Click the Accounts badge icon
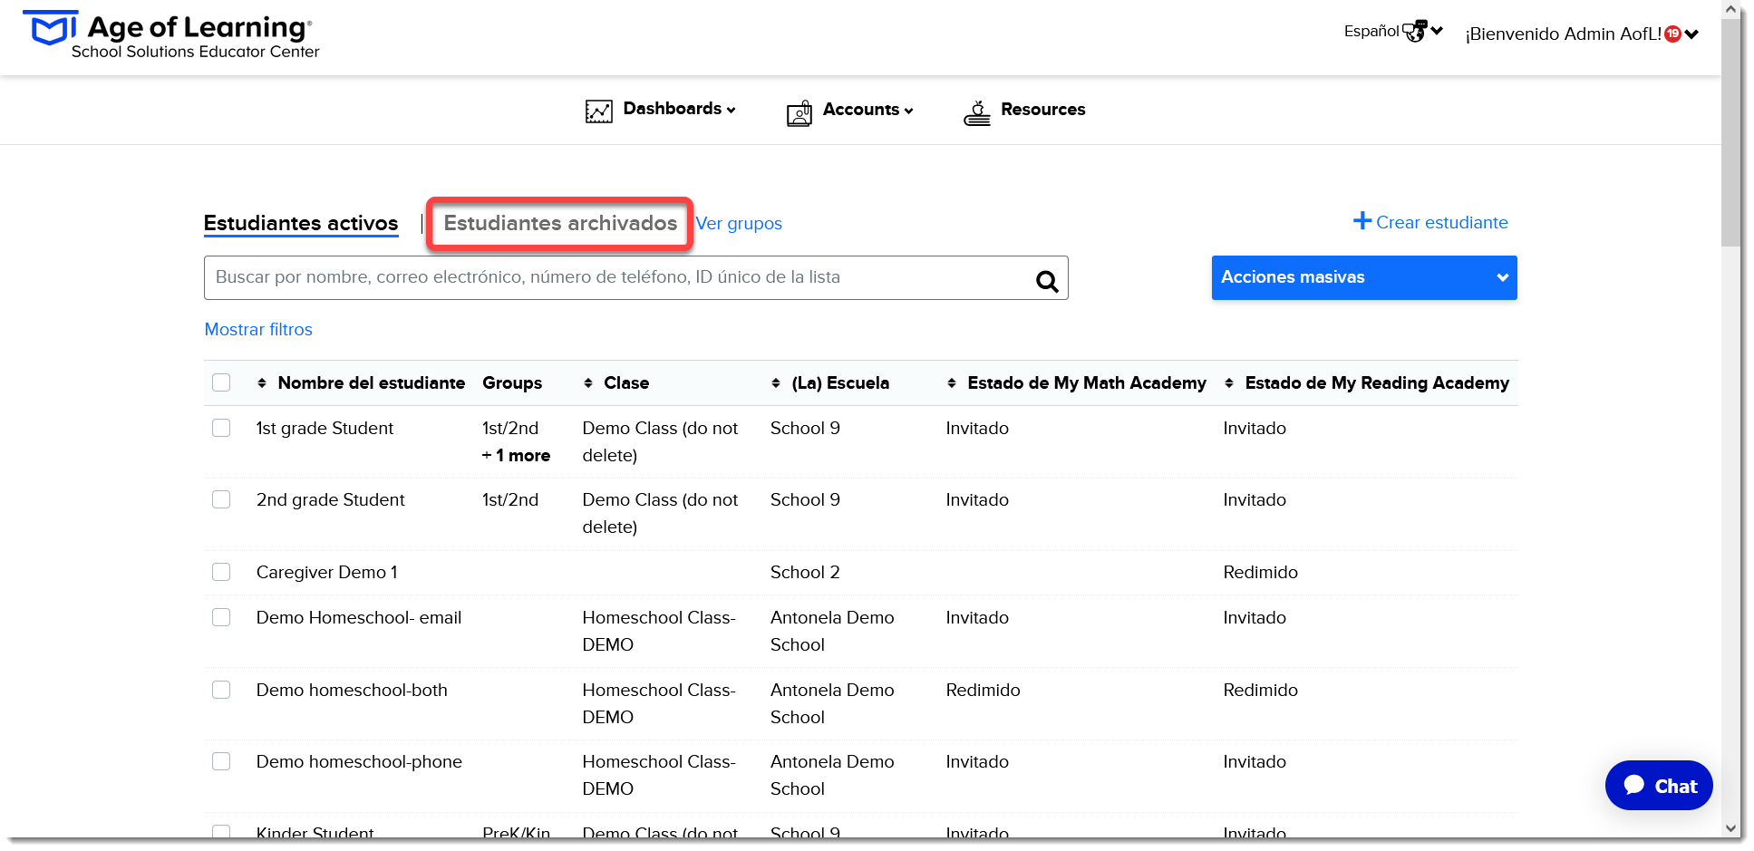This screenshot has width=1754, height=851. pos(799,112)
